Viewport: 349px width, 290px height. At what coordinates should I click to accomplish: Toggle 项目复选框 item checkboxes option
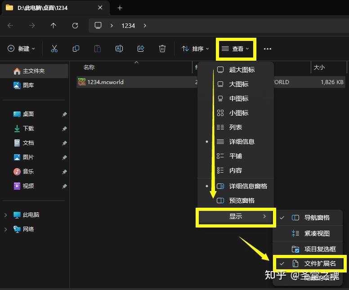point(308,249)
